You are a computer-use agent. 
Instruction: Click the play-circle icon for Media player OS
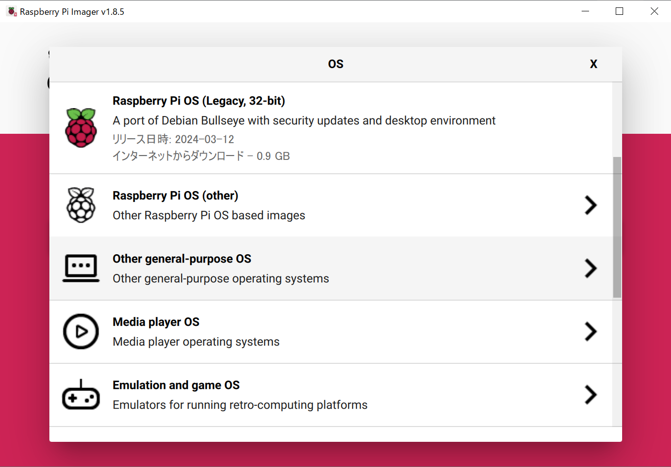pos(80,331)
